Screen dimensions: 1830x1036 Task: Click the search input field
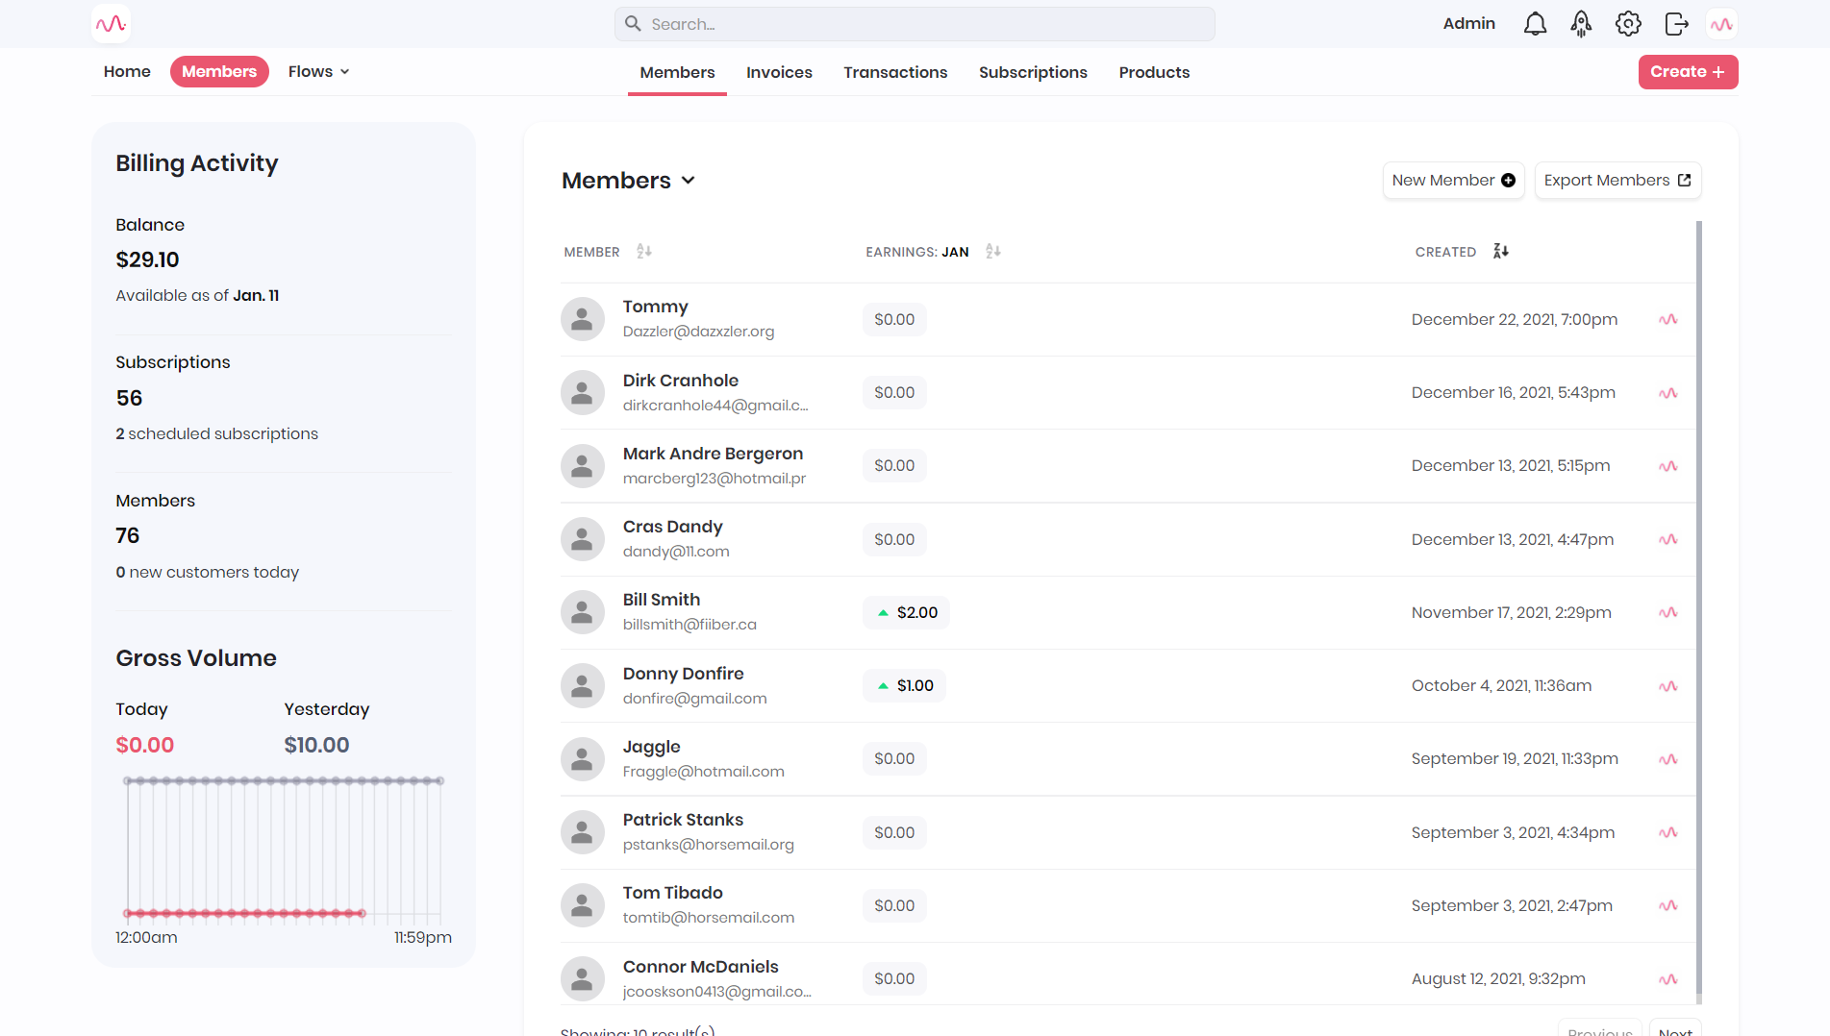tap(915, 24)
